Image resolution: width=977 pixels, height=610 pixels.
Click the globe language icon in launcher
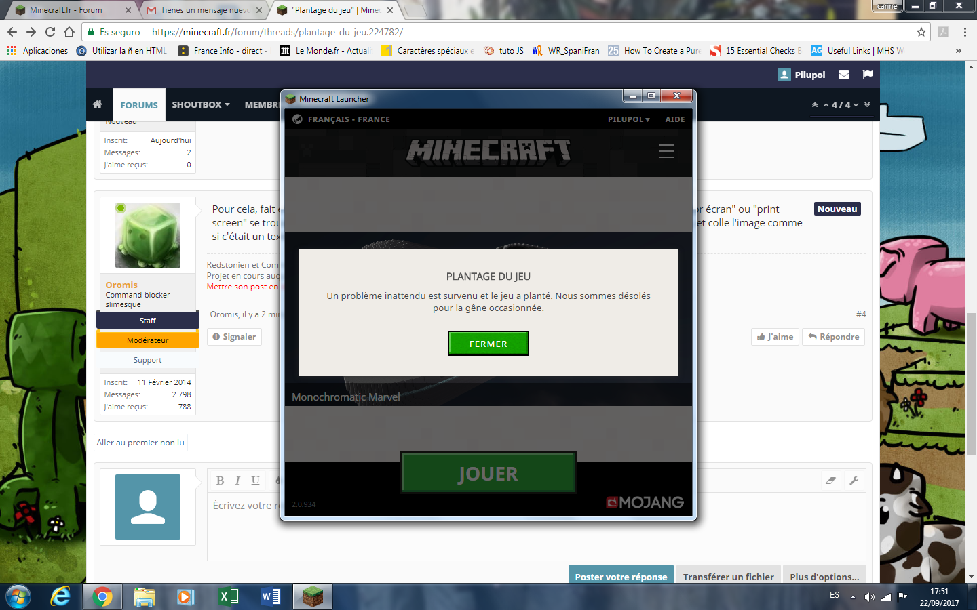(297, 119)
